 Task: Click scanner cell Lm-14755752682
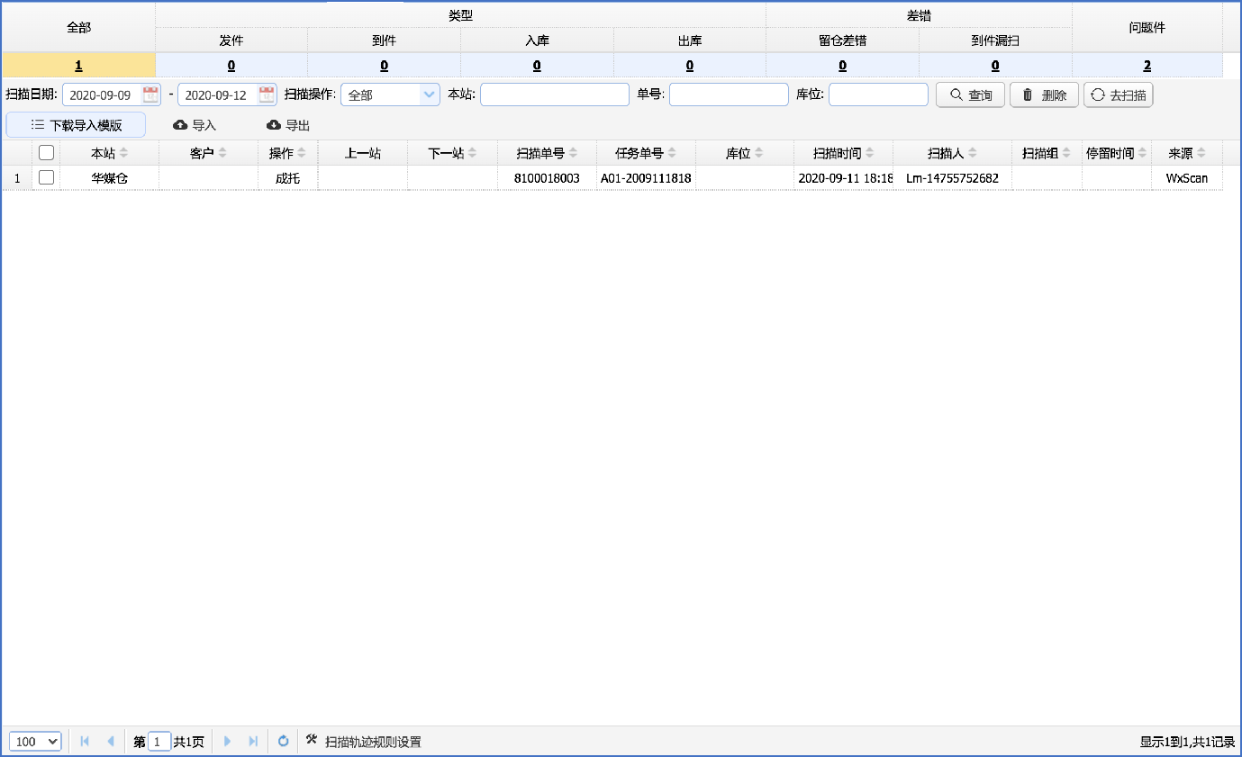[x=952, y=178]
